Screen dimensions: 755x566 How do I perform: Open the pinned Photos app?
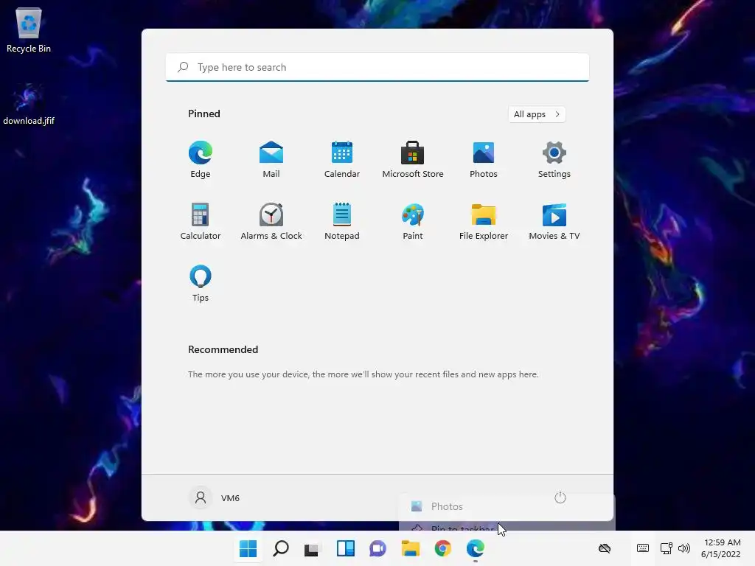(484, 159)
